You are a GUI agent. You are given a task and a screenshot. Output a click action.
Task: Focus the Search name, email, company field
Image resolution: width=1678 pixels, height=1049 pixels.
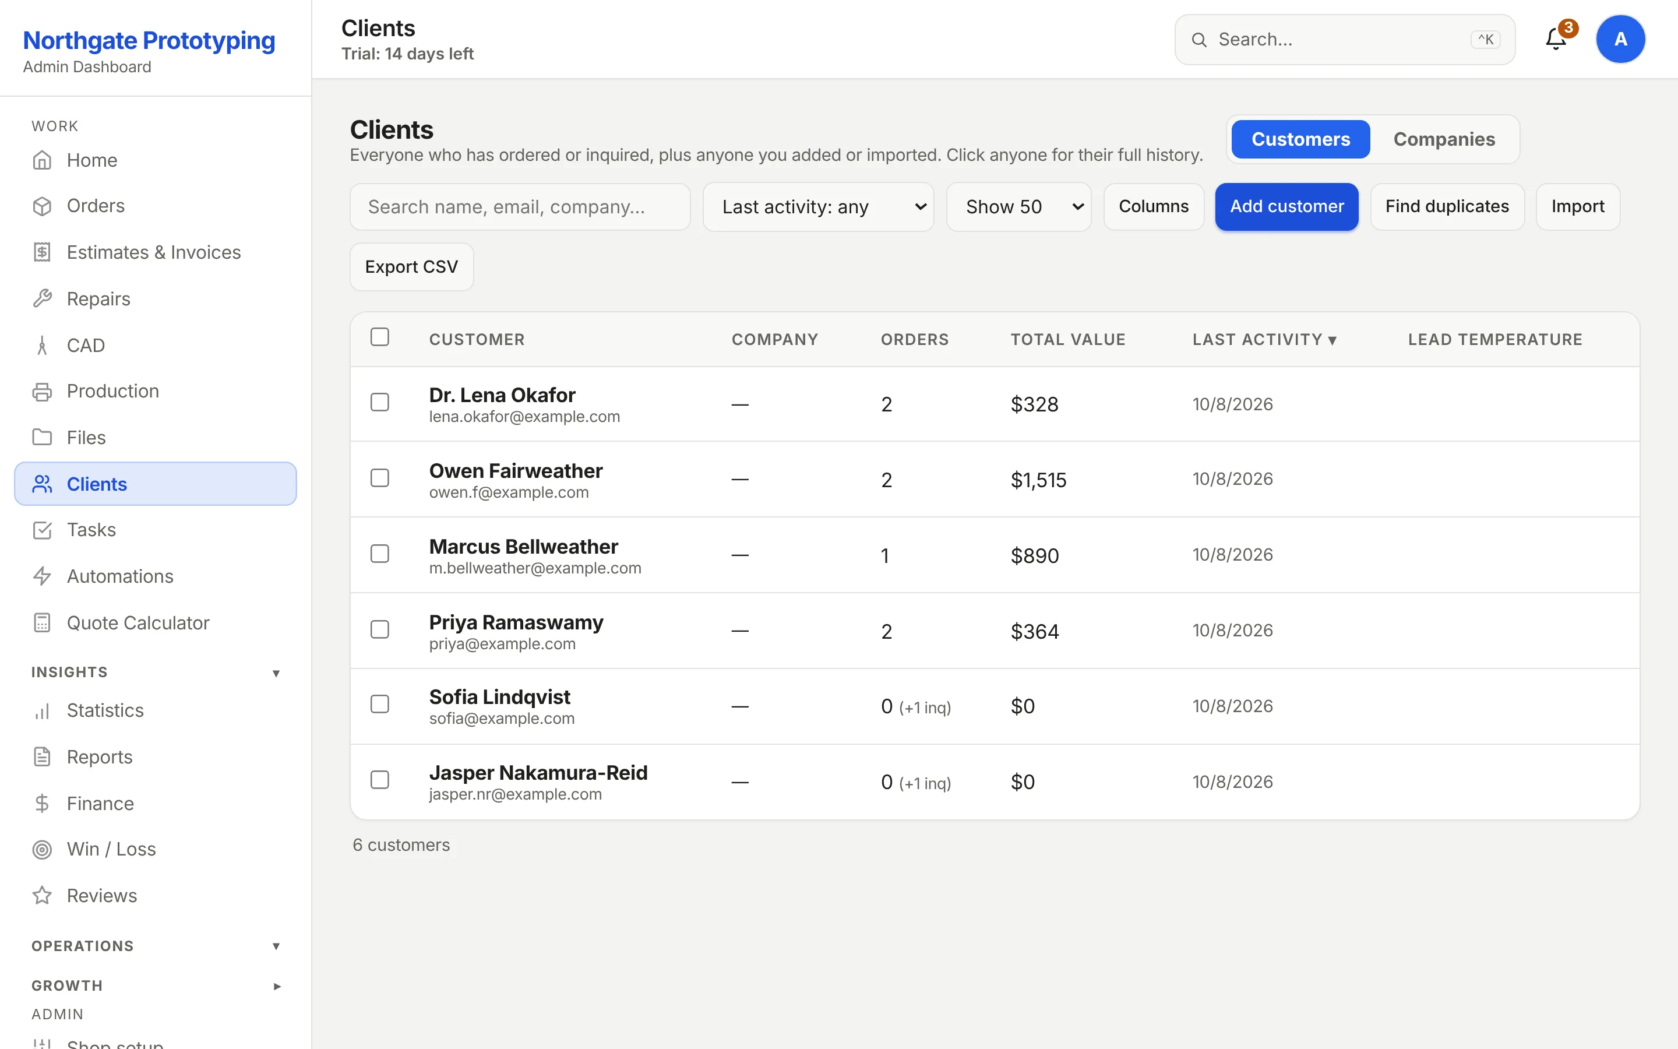[520, 207]
